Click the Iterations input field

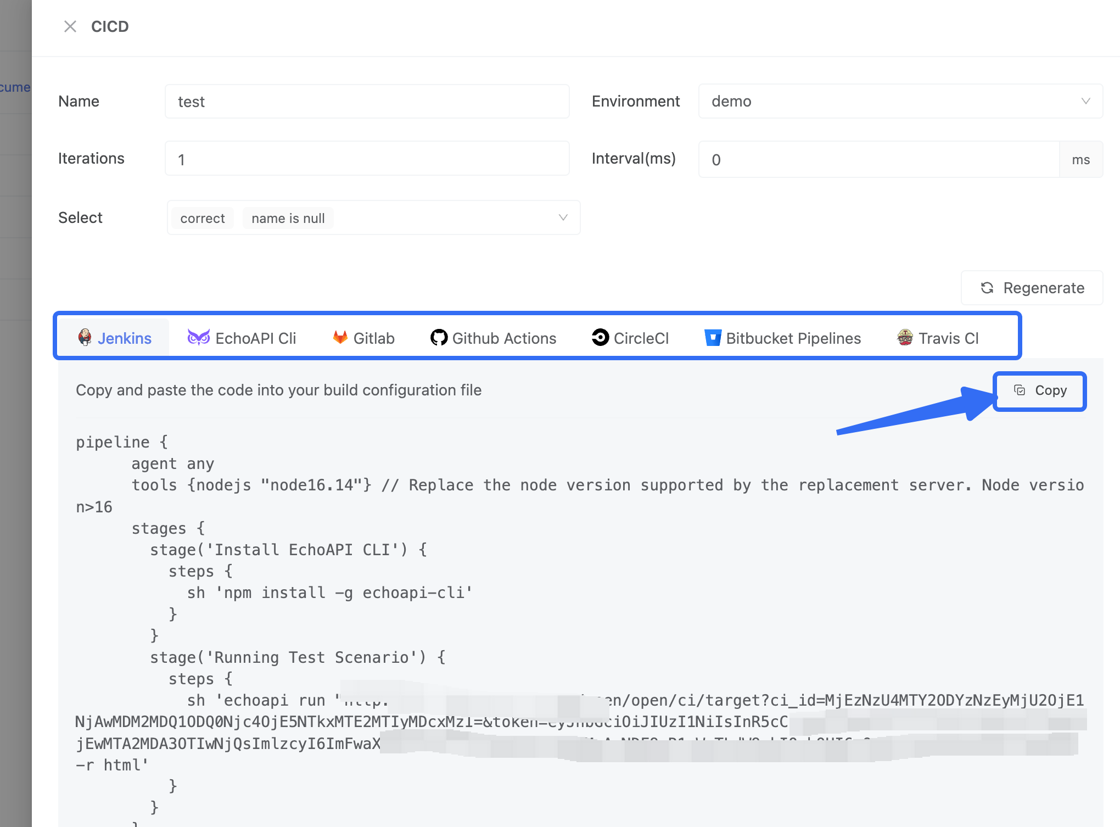pyautogui.click(x=367, y=159)
